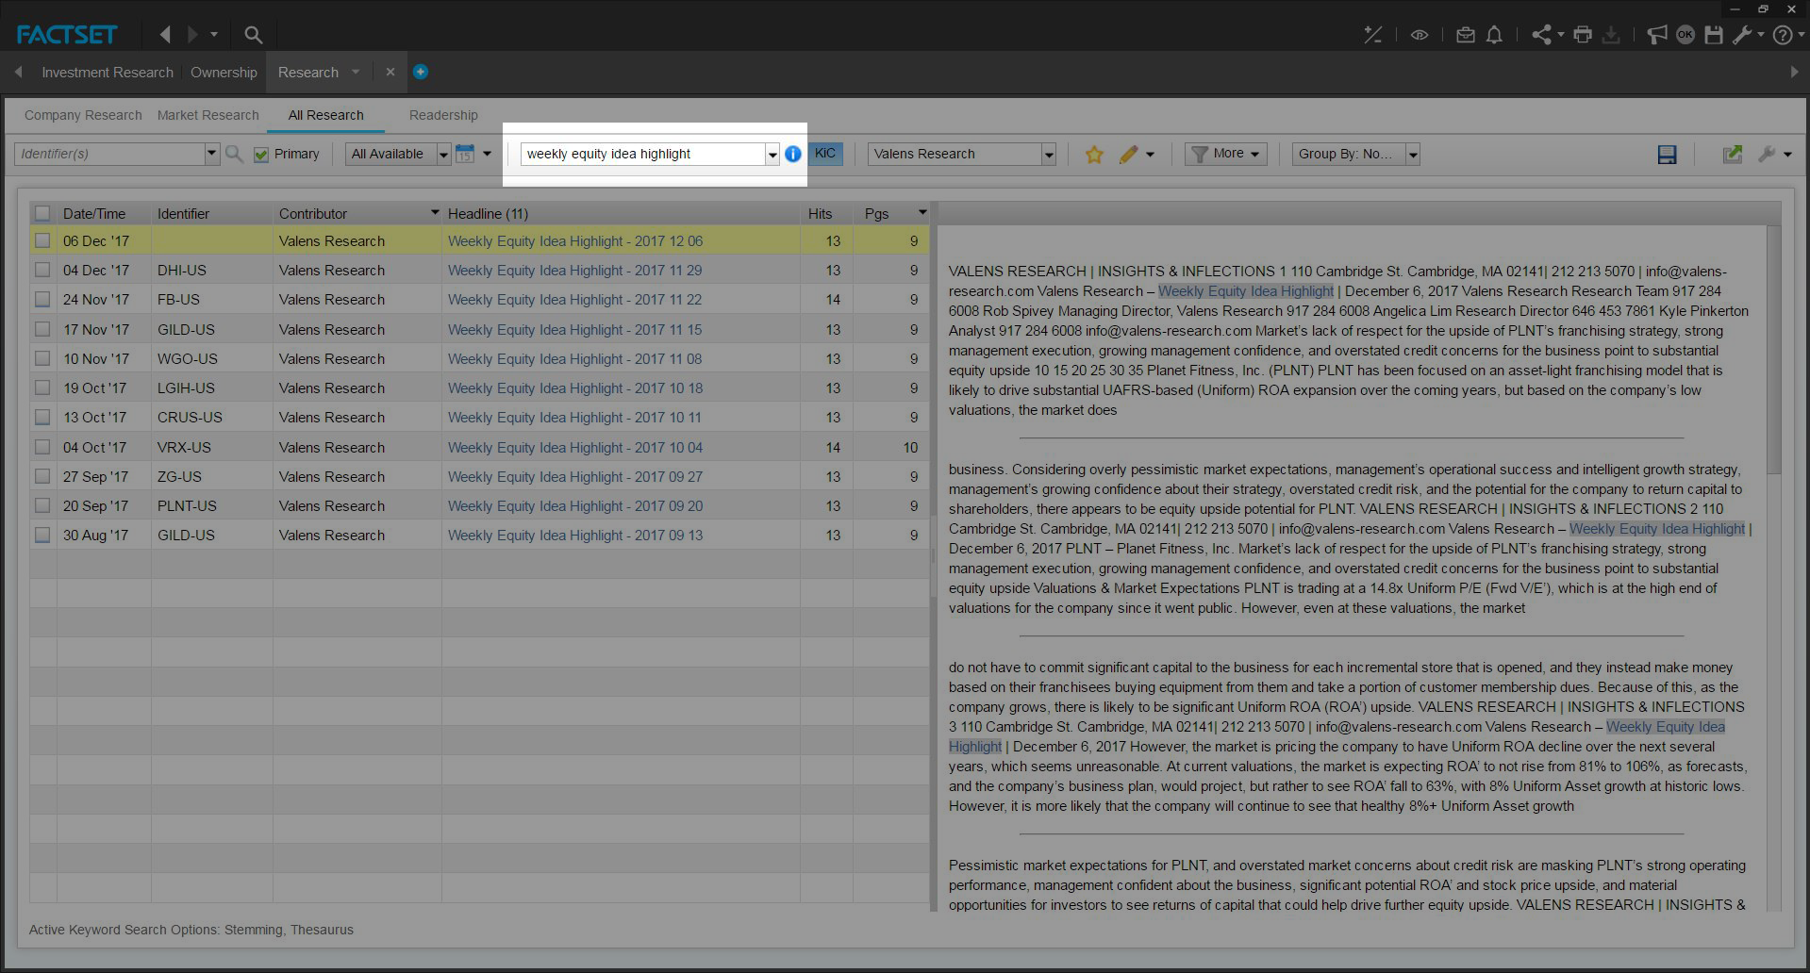Print using the printer icon
Screen dimensions: 1810x973
coord(1583,35)
